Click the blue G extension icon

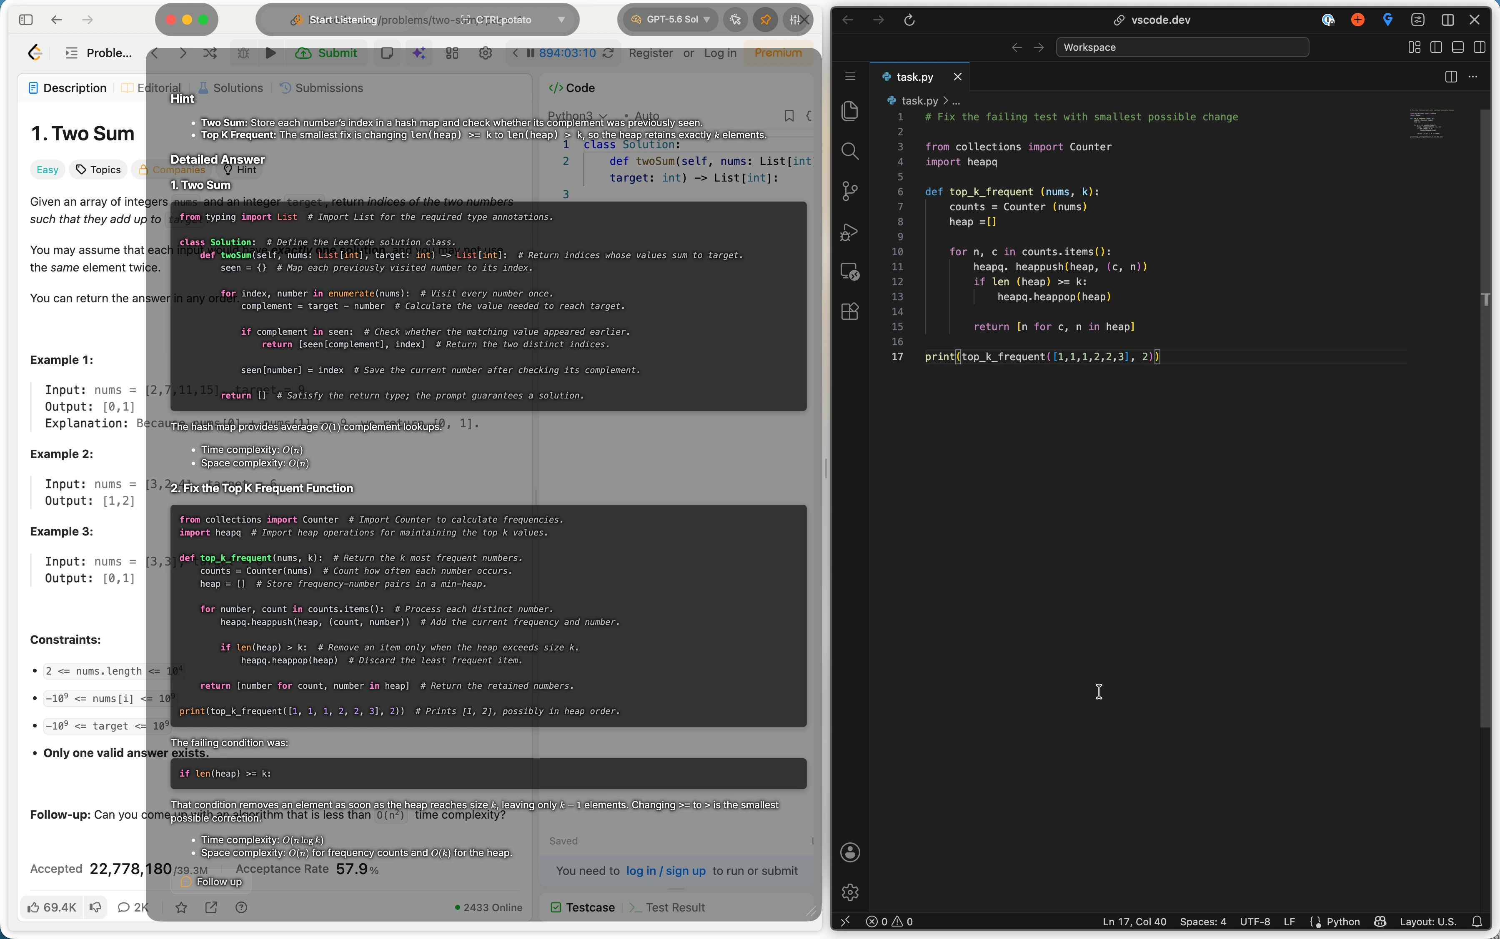1387,20
